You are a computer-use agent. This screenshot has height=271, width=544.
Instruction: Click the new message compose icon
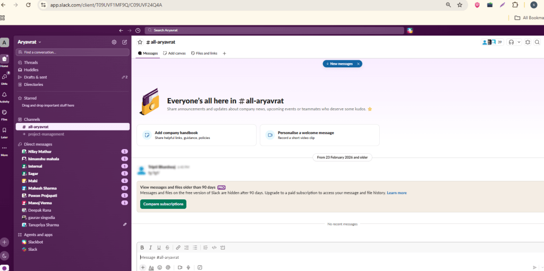coord(124,42)
